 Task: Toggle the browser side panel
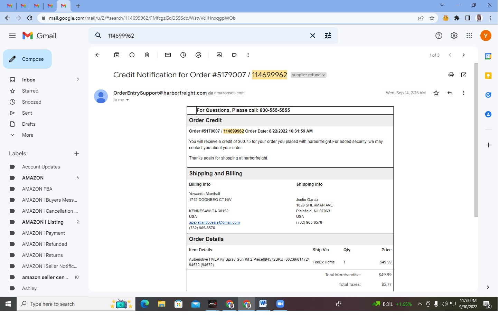pyautogui.click(x=468, y=18)
